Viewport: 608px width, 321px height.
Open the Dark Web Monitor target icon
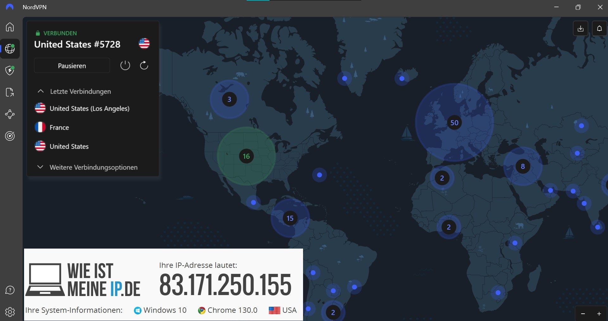coord(10,136)
